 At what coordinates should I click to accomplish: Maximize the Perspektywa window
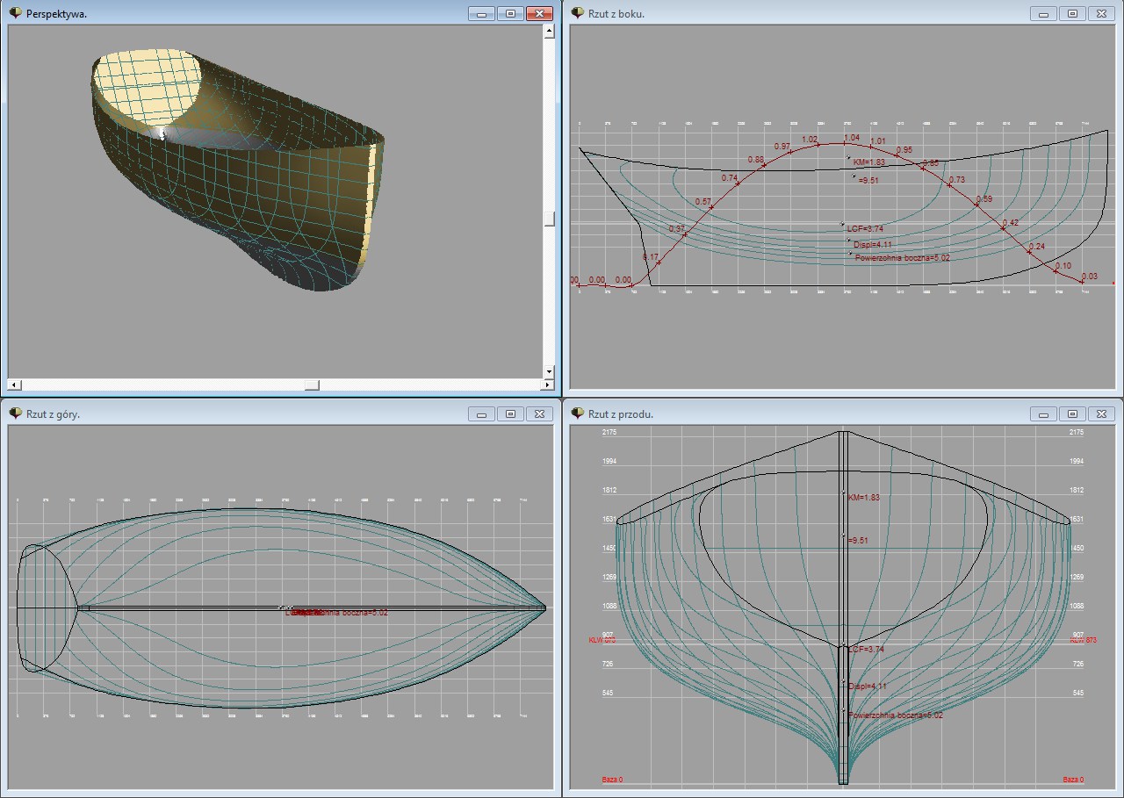click(x=510, y=13)
